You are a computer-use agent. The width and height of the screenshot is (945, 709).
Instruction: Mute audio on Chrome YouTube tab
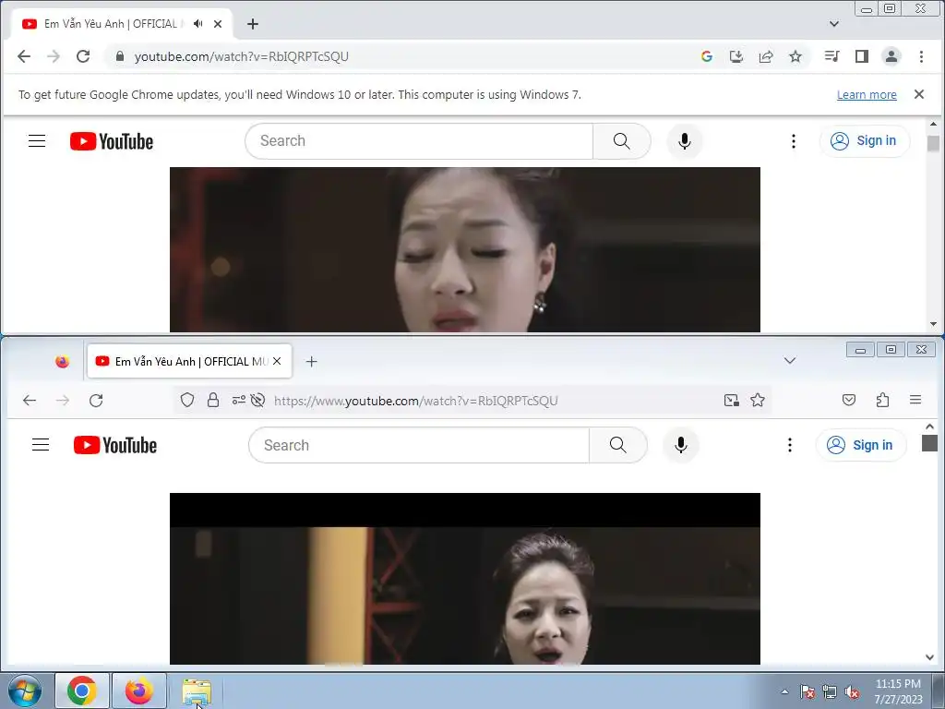click(197, 23)
